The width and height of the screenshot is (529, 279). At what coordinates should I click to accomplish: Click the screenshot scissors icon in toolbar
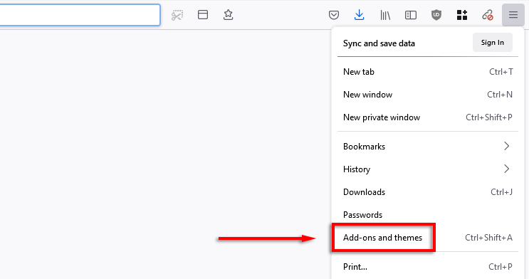click(x=177, y=15)
